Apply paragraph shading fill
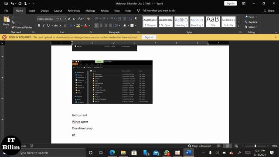Screen dimensions: 279x157 (x=125, y=26)
